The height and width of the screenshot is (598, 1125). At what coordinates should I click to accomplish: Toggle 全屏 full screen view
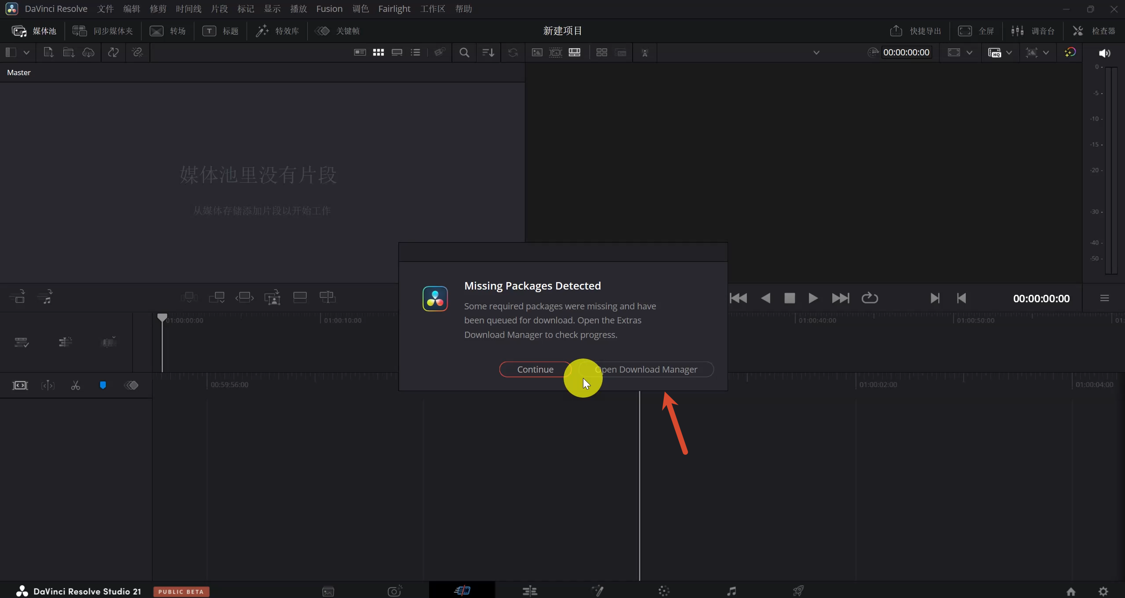(976, 31)
